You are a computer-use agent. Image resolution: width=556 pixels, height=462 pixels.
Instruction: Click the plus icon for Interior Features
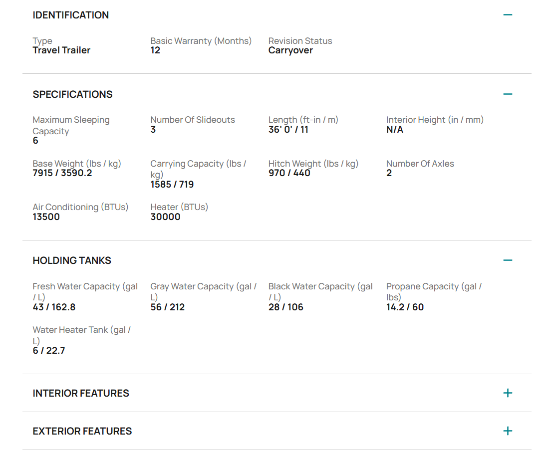tap(508, 393)
